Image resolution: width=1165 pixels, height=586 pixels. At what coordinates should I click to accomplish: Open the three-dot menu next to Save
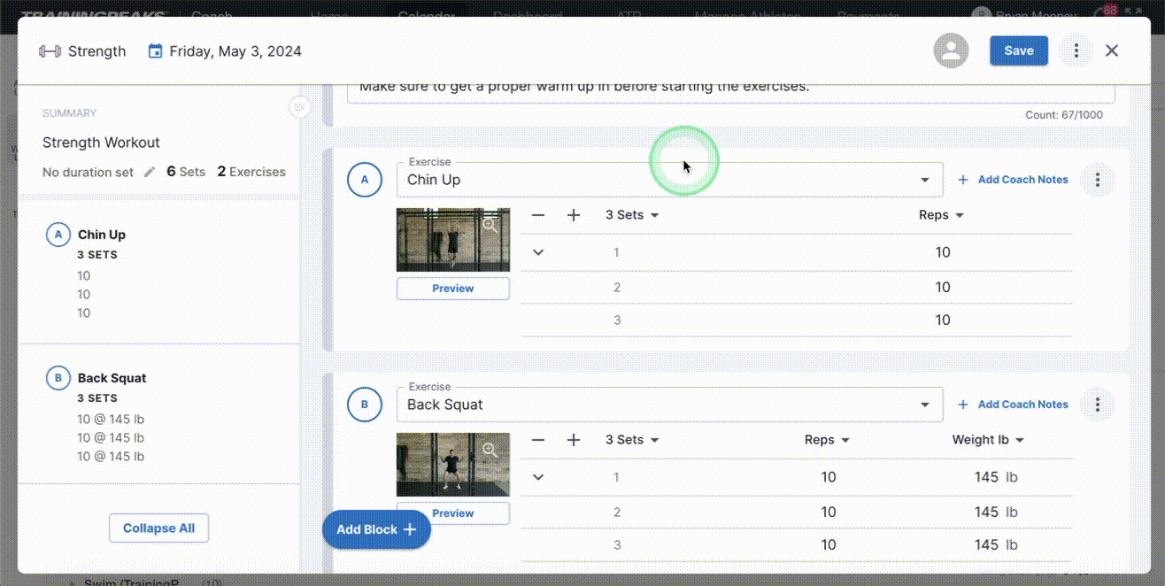point(1076,50)
